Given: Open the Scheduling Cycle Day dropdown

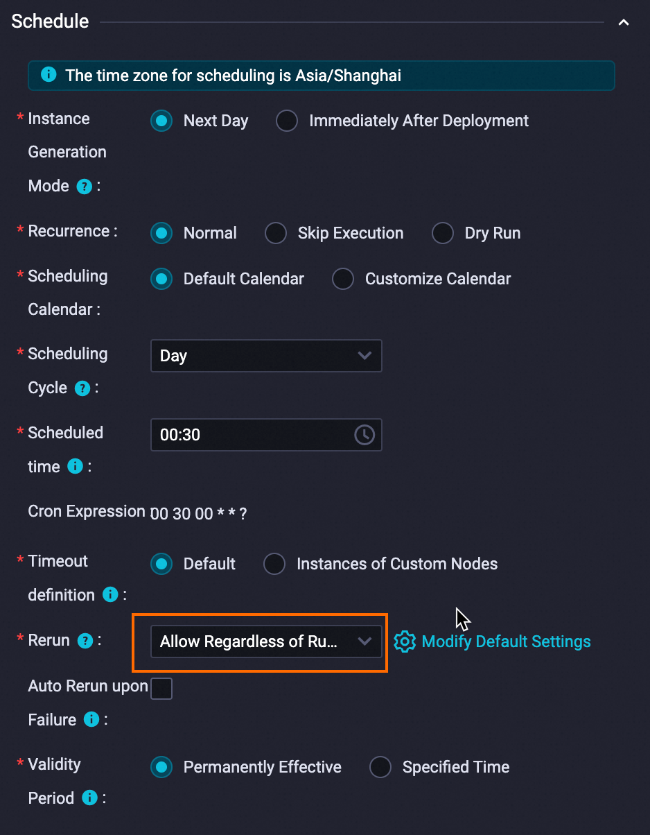Looking at the screenshot, I should coord(266,356).
